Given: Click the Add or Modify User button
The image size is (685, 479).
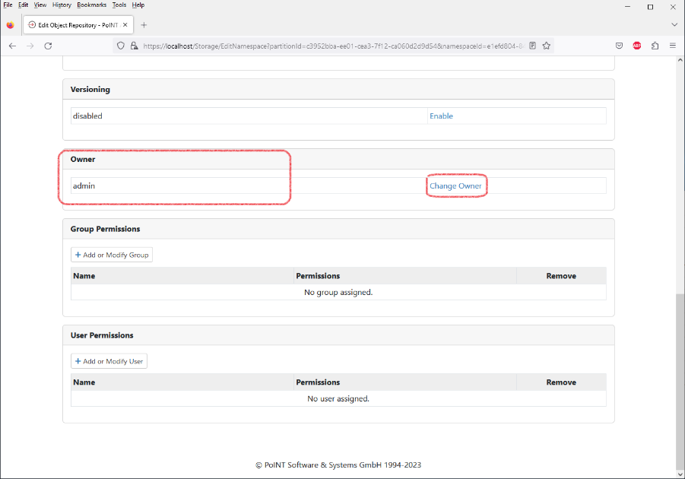Looking at the screenshot, I should coord(109,361).
